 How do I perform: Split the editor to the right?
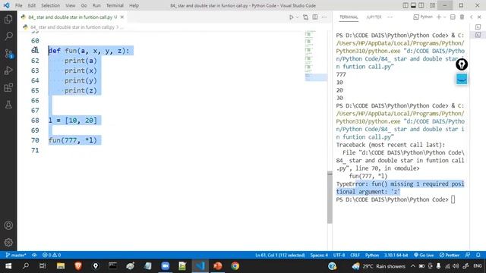point(315,17)
